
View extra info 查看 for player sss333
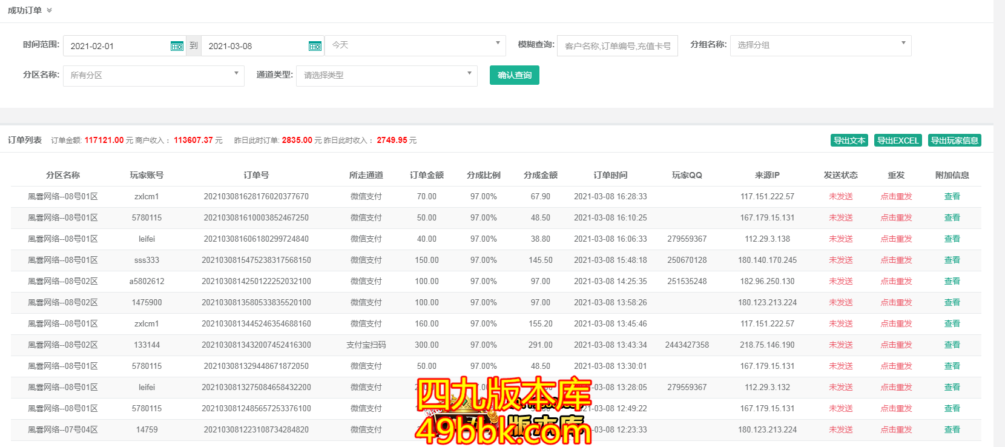pyautogui.click(x=952, y=260)
